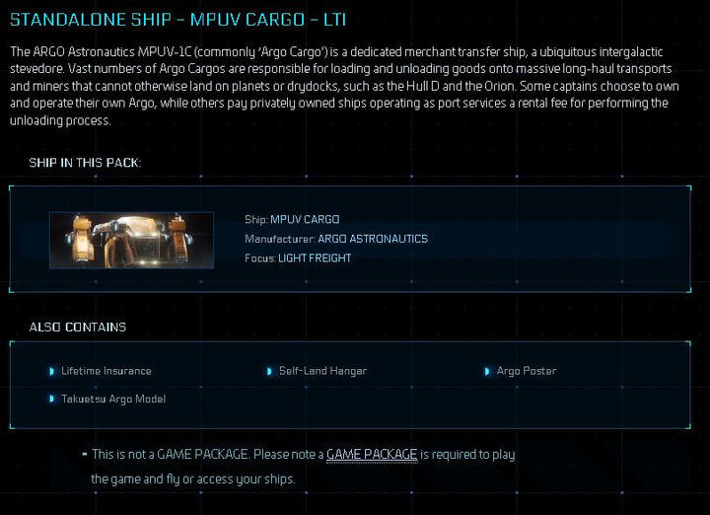Click the 'Focus:' field label
This screenshot has width=710, height=515.
pos(260,258)
